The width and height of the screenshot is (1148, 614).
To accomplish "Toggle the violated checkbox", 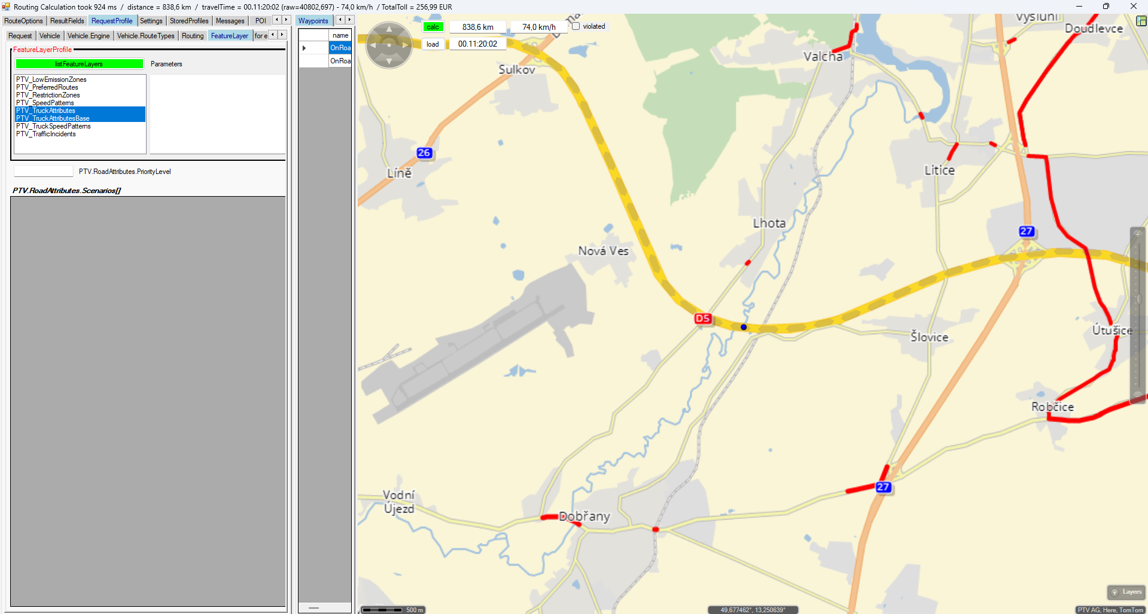I will 575,26.
